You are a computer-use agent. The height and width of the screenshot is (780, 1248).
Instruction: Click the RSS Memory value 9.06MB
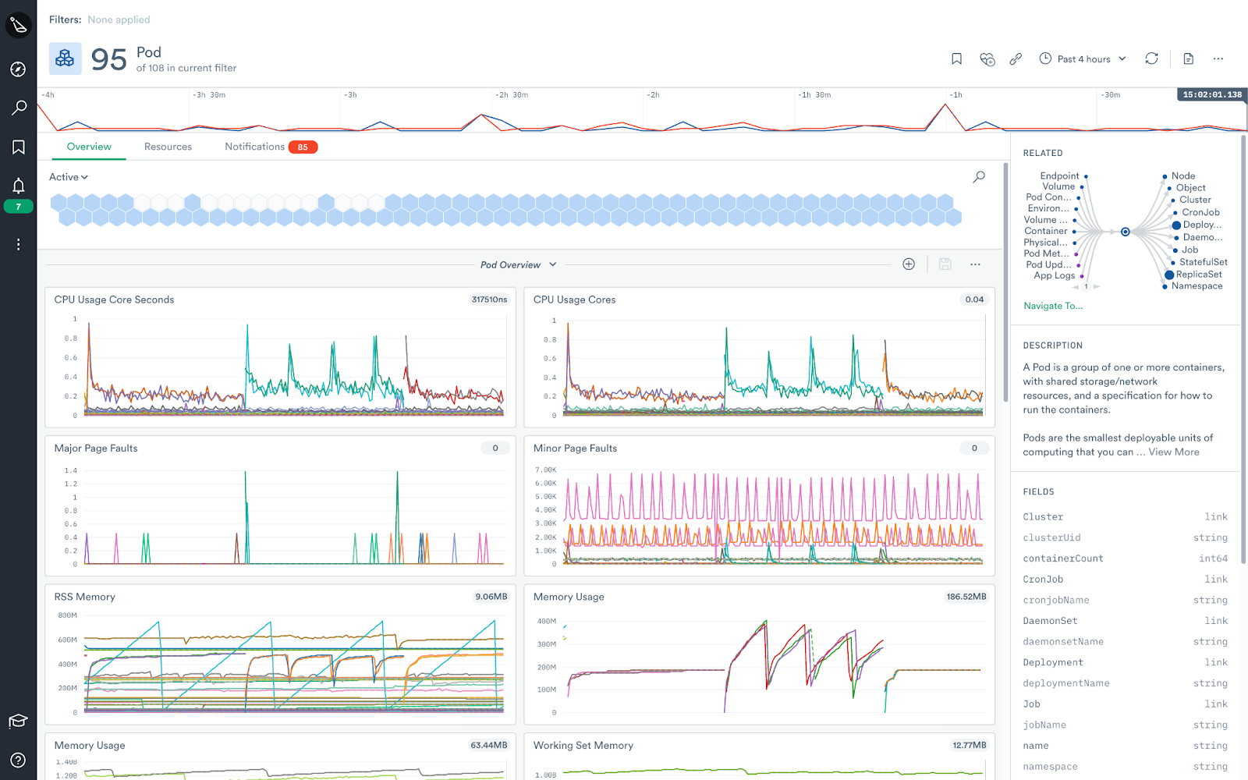tap(491, 597)
